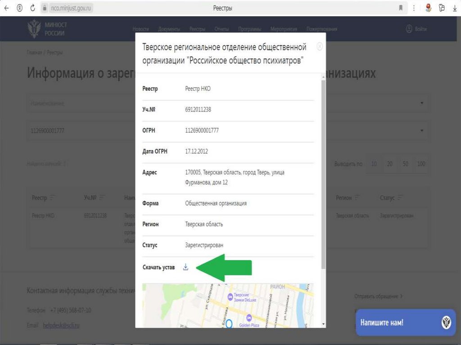
Task: Show 100 records per page
Action: 421,164
